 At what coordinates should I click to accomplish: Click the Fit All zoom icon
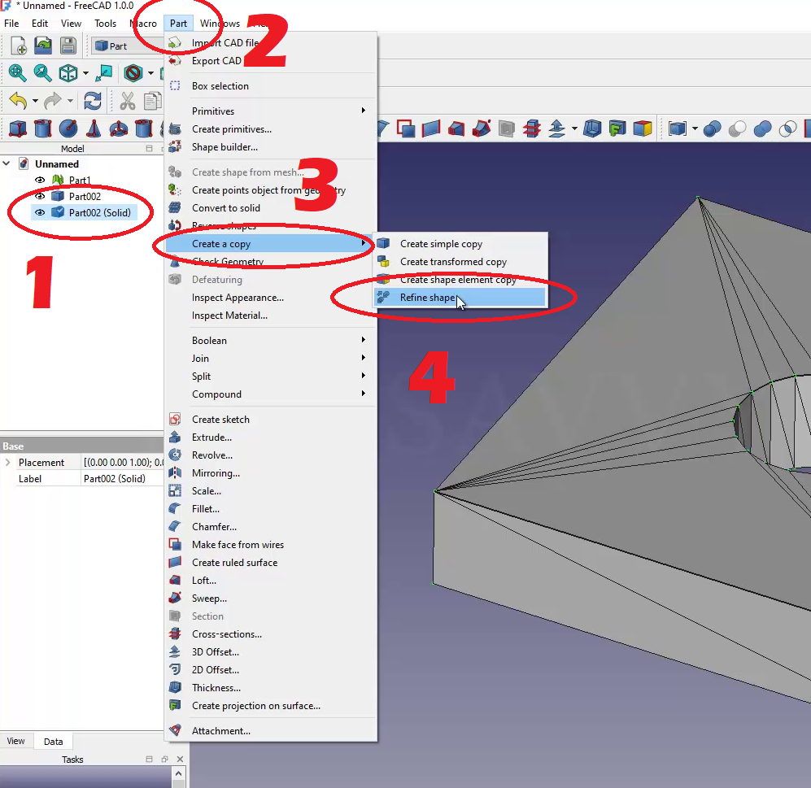pos(17,73)
